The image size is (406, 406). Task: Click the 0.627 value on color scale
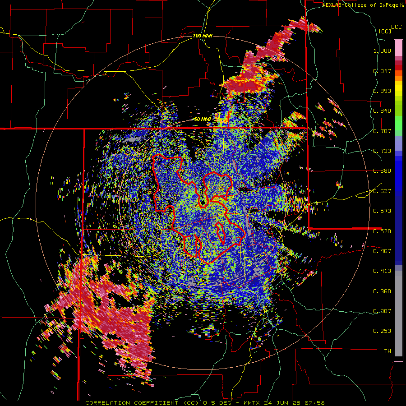(x=382, y=191)
